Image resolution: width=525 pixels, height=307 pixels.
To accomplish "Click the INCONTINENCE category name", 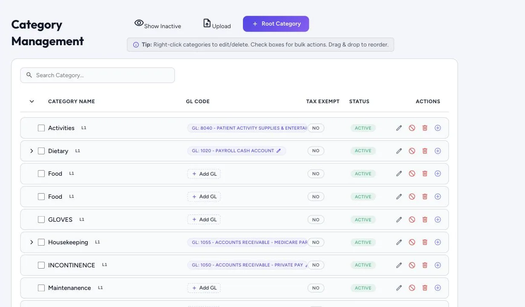I will [72, 265].
